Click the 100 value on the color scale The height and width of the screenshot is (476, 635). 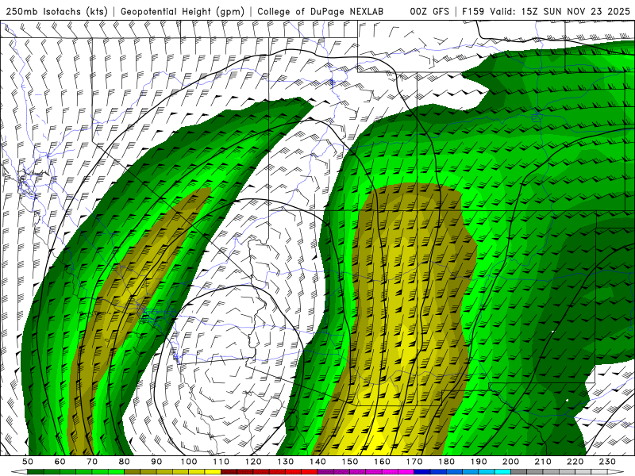click(189, 462)
